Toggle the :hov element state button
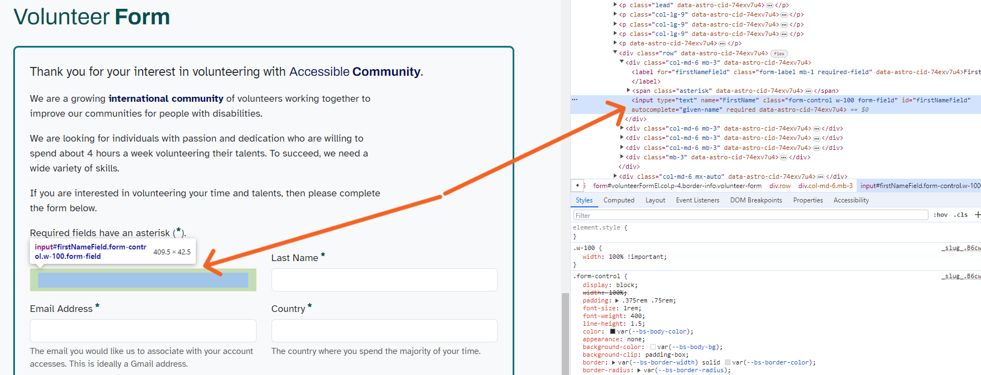The width and height of the screenshot is (981, 375). [940, 215]
